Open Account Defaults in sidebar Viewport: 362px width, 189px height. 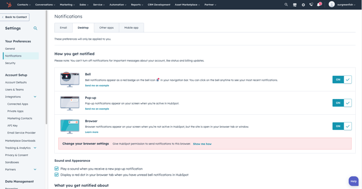pos(16,82)
